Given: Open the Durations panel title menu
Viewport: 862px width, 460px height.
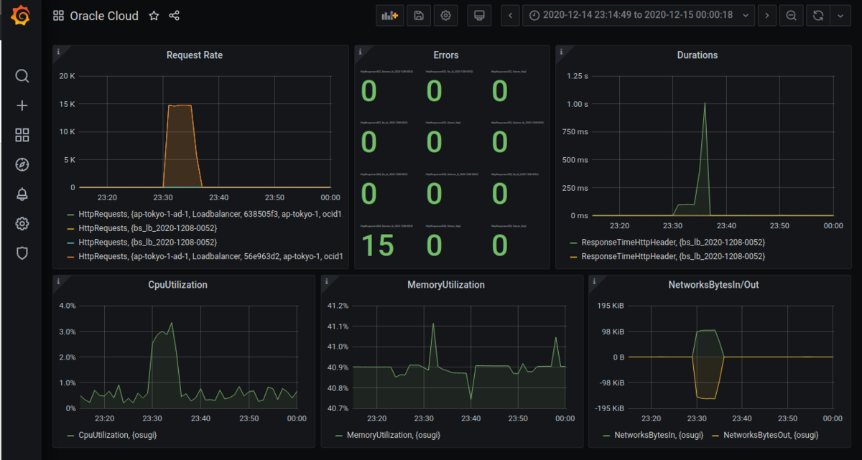Looking at the screenshot, I should click(698, 55).
